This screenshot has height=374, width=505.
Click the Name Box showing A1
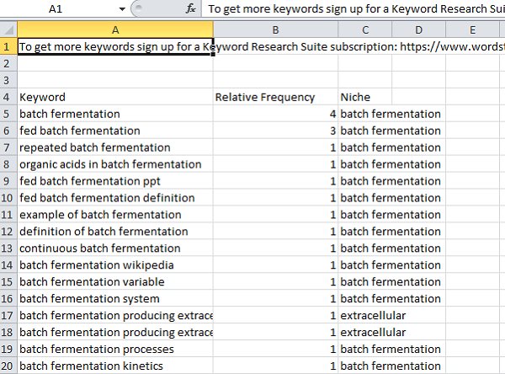tap(56, 9)
